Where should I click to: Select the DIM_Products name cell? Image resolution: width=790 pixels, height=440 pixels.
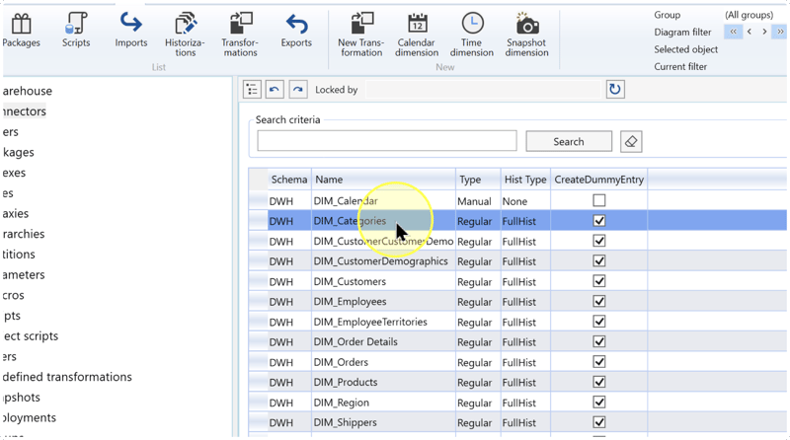pyautogui.click(x=383, y=382)
